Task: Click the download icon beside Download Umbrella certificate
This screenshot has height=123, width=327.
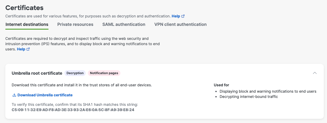Action: [14, 95]
